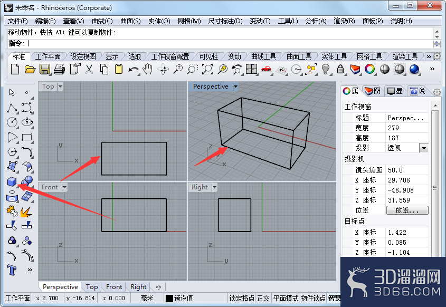
Task: Click the New file icon
Action: click(x=15, y=69)
